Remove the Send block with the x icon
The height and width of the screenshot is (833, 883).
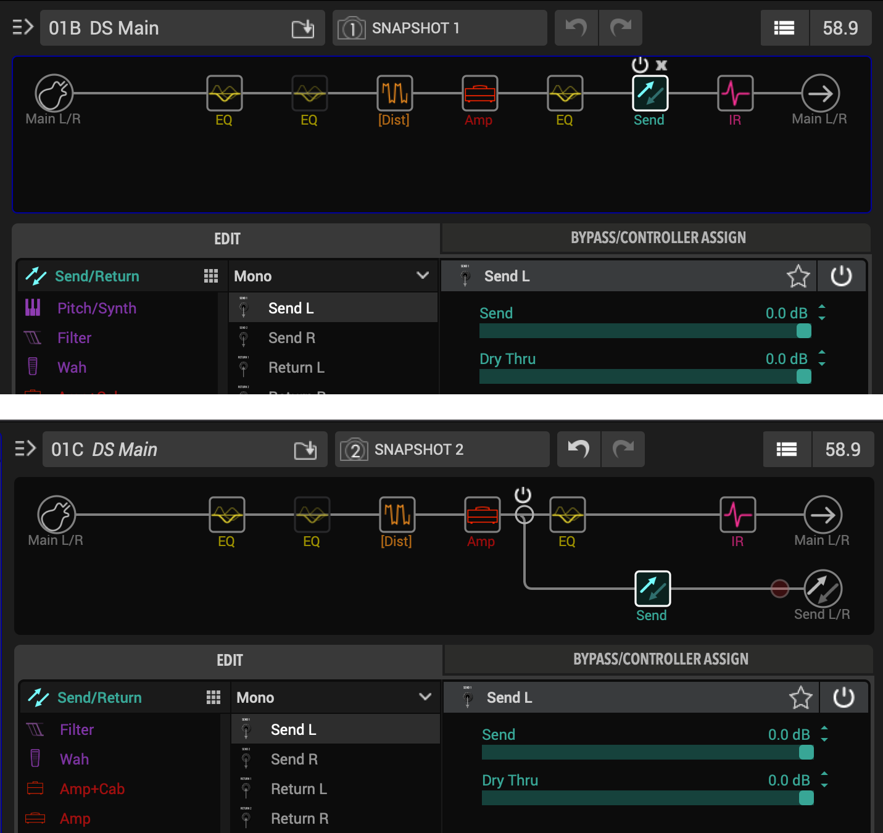[x=661, y=65]
